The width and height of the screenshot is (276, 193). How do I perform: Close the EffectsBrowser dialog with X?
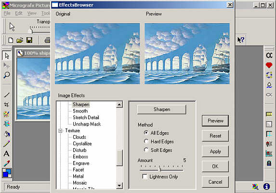(x=230, y=5)
